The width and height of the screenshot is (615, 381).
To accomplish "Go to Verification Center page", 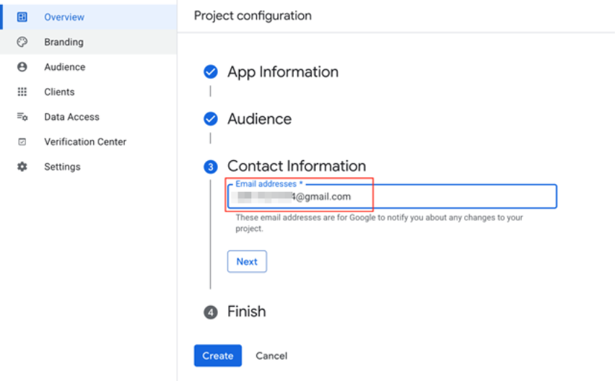I will coord(84,142).
